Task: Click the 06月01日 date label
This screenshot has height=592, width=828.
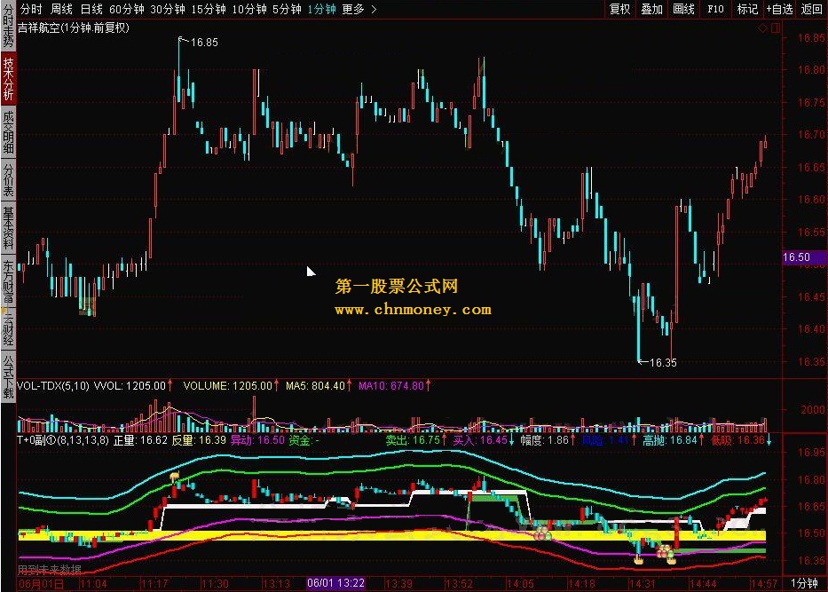Action: click(41, 584)
